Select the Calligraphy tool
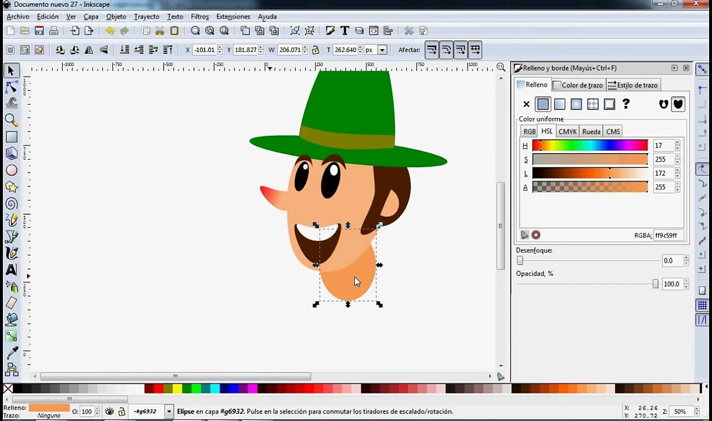Viewport: 712px width, 421px height. coord(11,253)
